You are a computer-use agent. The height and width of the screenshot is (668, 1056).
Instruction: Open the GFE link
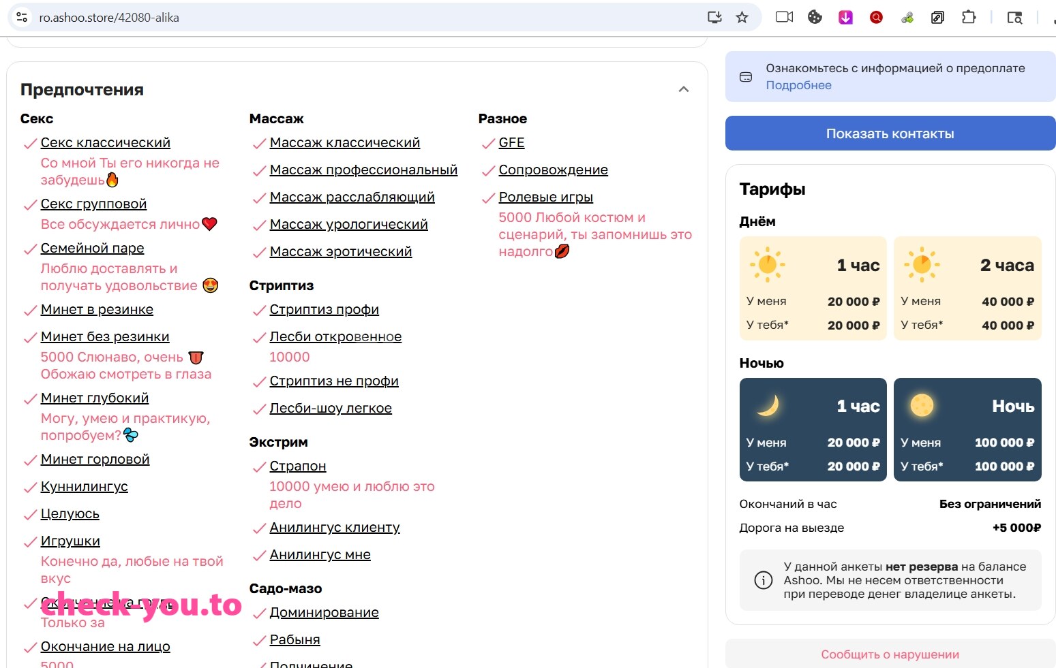(511, 142)
